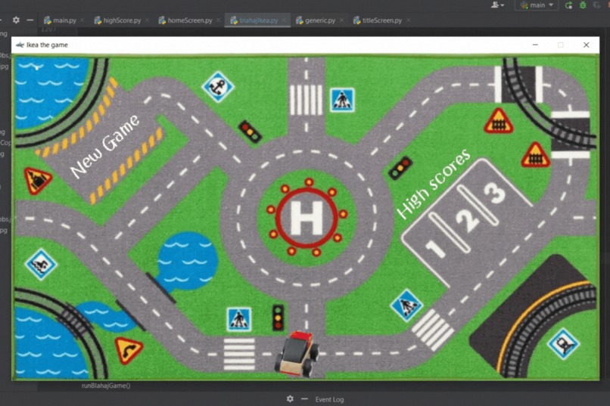Close the highScore.py tab

point(147,20)
